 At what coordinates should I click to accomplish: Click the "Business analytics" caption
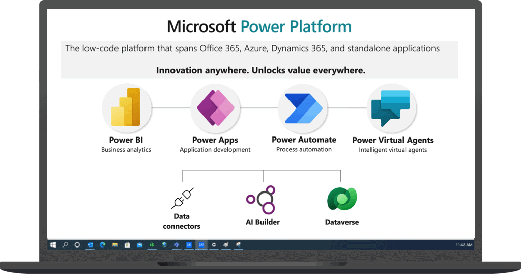coord(126,150)
